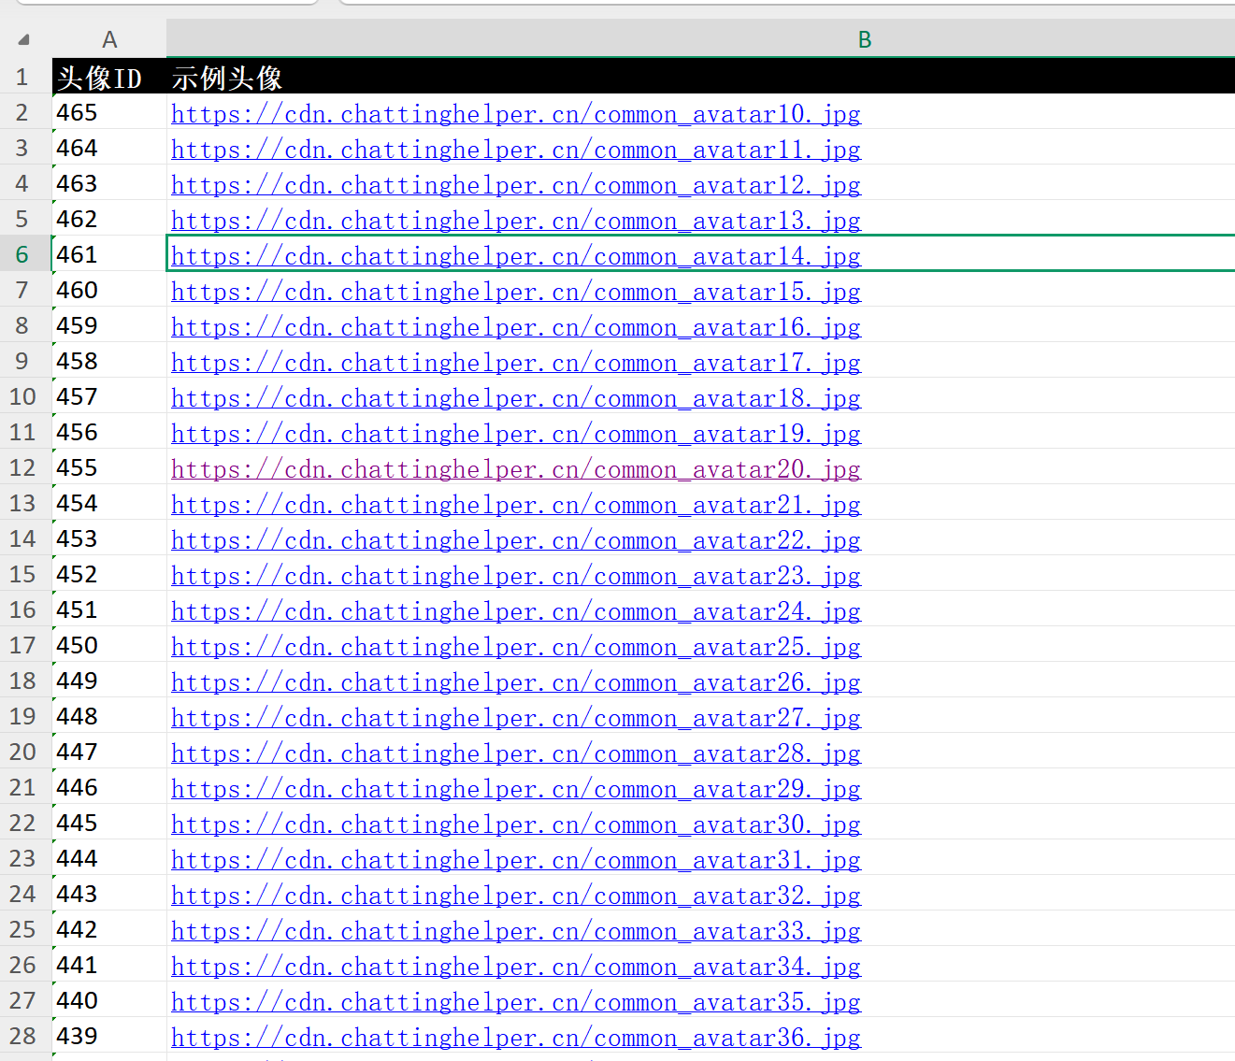Viewport: 1235px width, 1061px height.
Task: Click the common_avatar14.jpg hyperlink
Action: click(515, 256)
